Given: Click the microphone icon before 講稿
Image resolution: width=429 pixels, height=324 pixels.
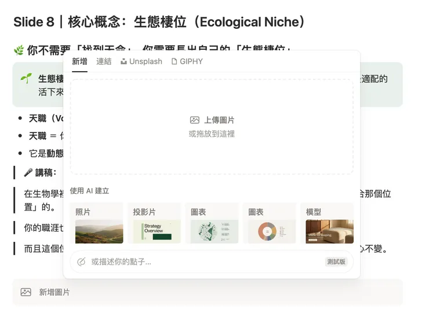Looking at the screenshot, I should coord(28,172).
